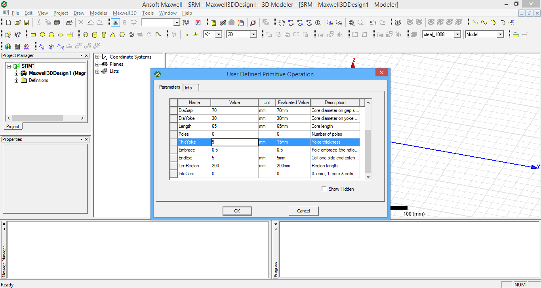Select the Project tab in Project Manager
This screenshot has width=541, height=288.
click(13, 127)
